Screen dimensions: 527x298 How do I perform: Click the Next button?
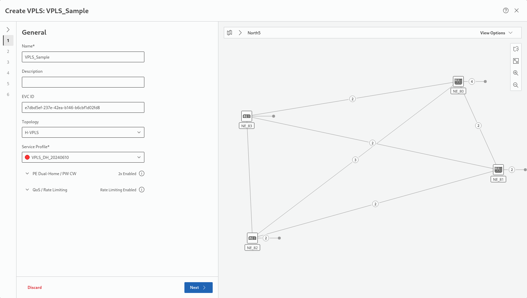[x=198, y=288]
